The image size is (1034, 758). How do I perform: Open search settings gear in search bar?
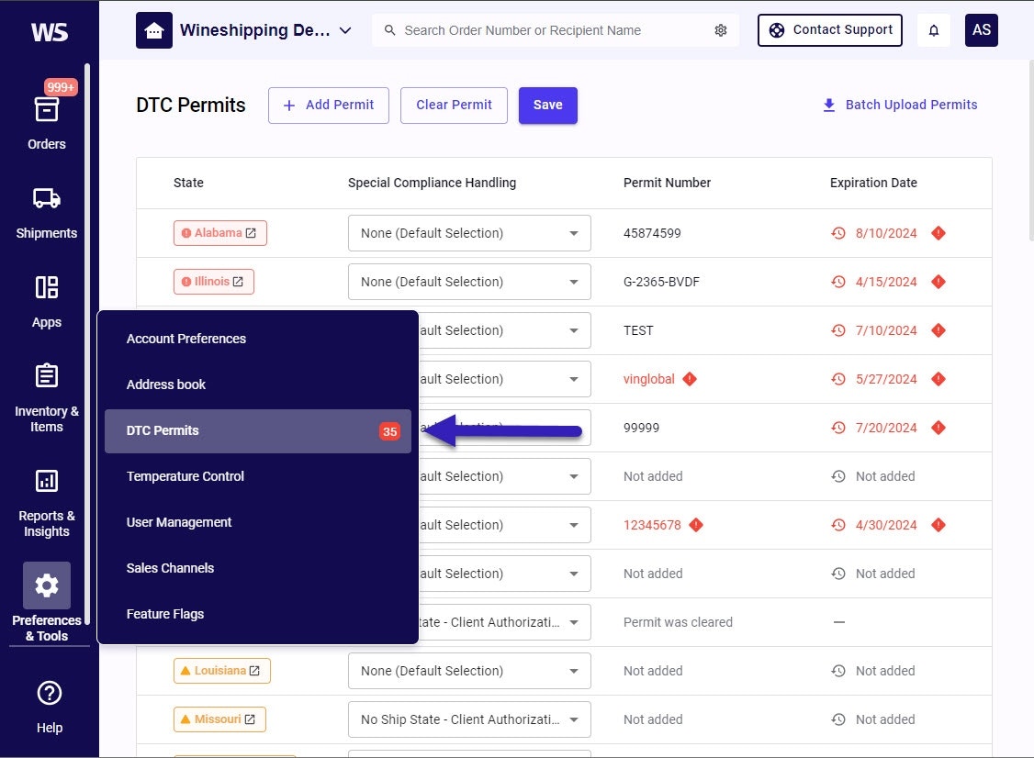(x=721, y=30)
